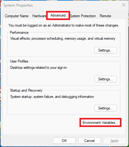Viewport: 129px width, 147px height.
Task: Switch to the Remote tab
Action: (x=105, y=16)
